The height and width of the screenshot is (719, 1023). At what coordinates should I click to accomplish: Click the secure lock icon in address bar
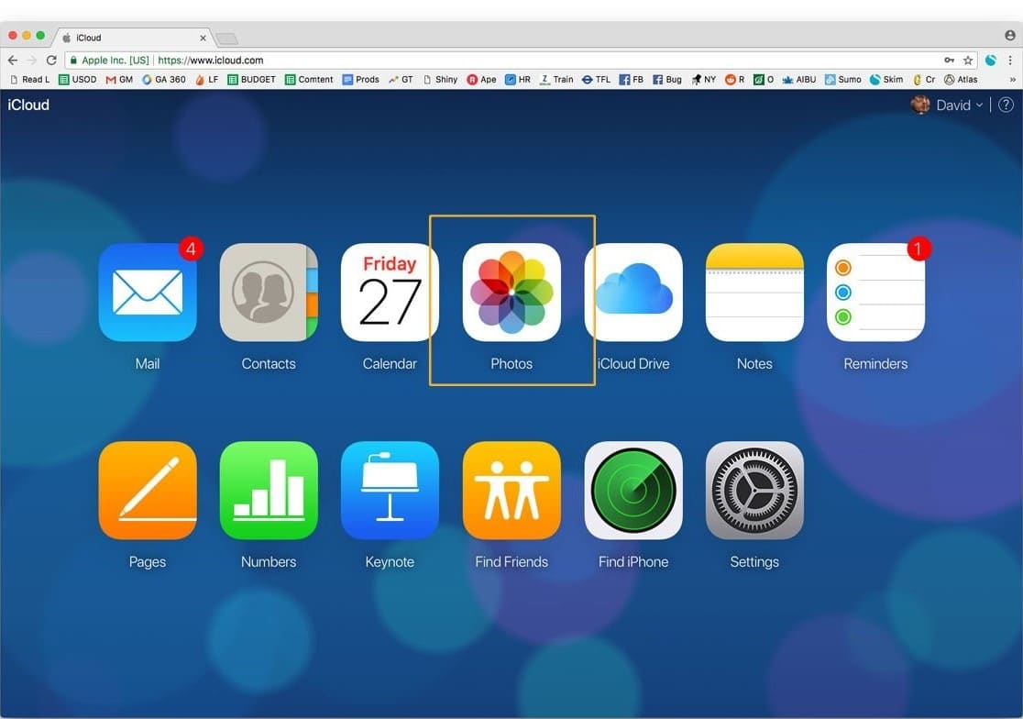click(x=73, y=60)
